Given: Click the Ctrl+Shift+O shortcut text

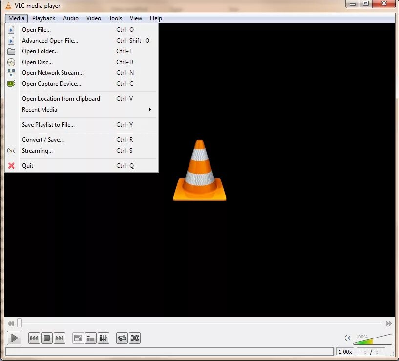Looking at the screenshot, I should coord(133,41).
